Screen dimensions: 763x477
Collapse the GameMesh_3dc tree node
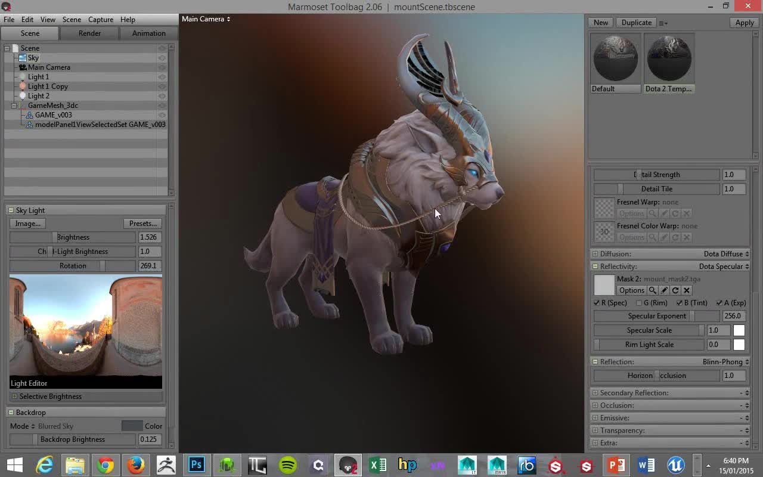pos(14,106)
